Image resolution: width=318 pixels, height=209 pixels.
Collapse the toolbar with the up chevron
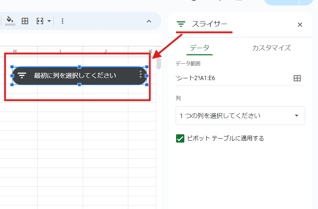click(149, 21)
